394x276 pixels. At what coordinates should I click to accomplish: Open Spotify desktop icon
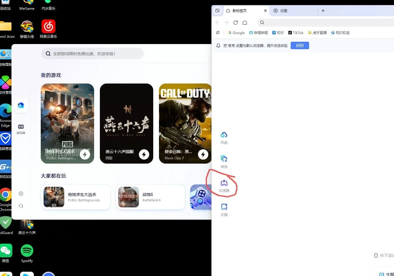click(27, 253)
